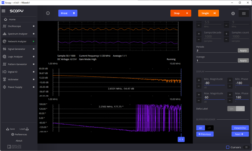Save the current configuration
252x151 pixels.
click(10, 129)
